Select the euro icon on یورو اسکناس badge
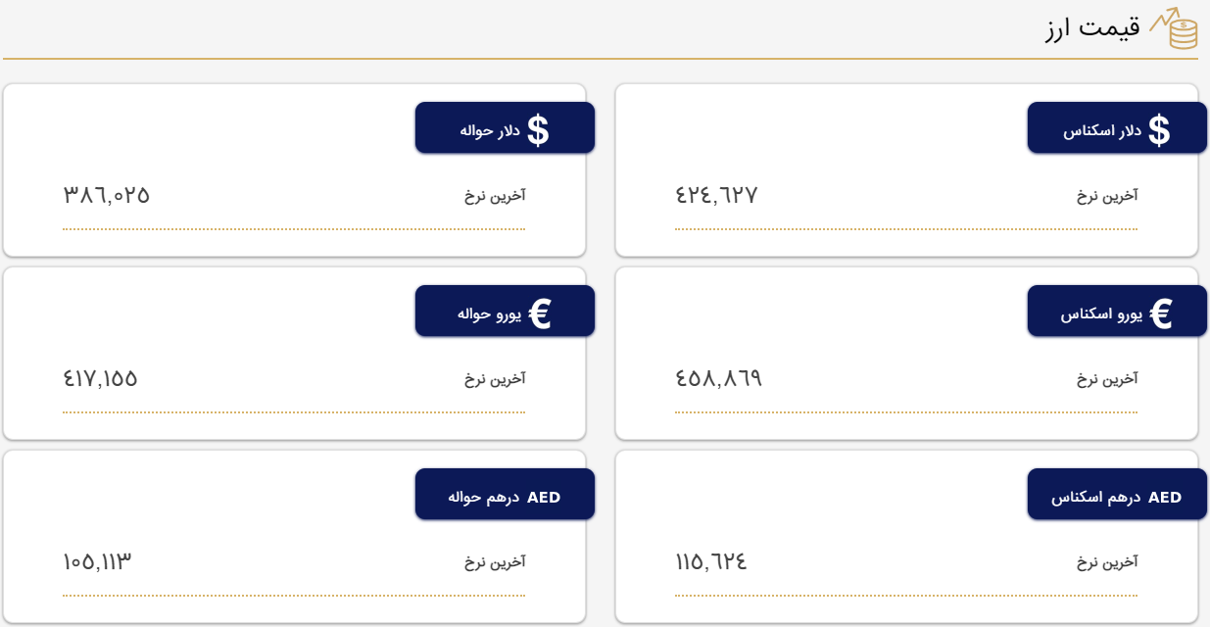Image resolution: width=1210 pixels, height=627 pixels. coord(1162,311)
